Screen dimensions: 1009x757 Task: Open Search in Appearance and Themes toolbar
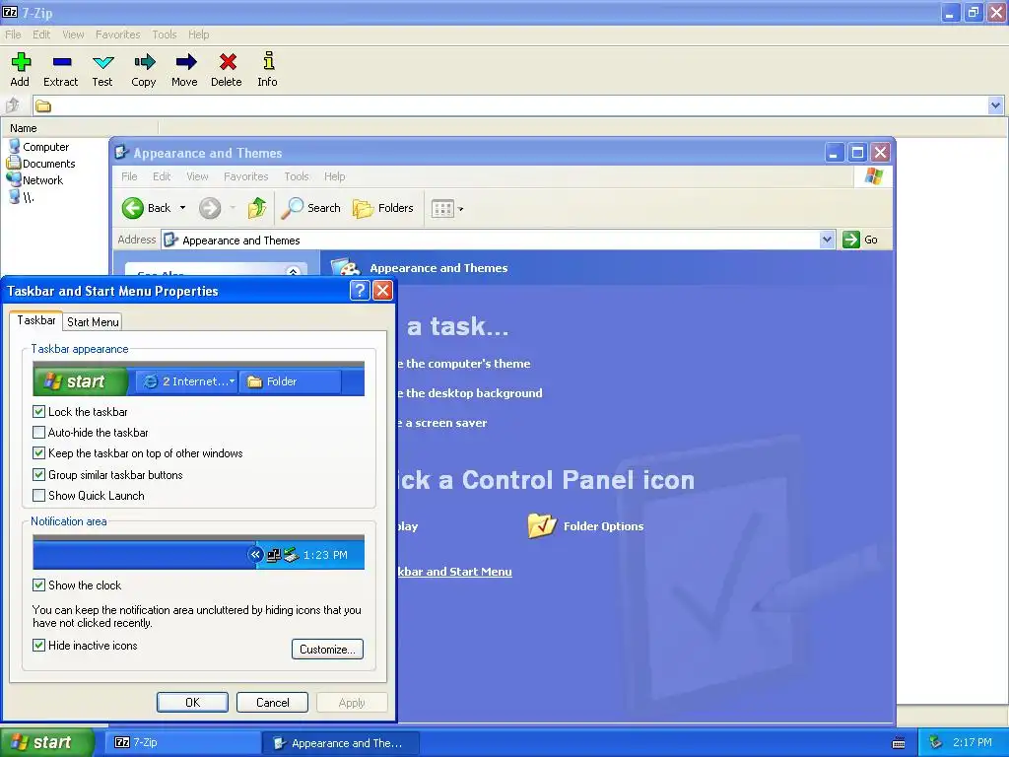[x=311, y=208]
